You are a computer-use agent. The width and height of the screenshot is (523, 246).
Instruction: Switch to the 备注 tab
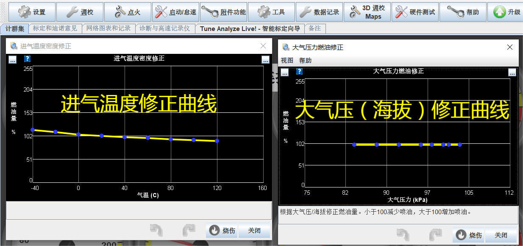click(315, 29)
